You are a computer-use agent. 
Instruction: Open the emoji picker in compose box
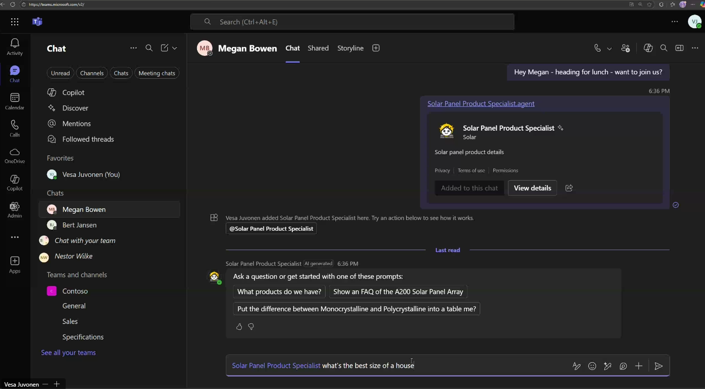point(592,366)
